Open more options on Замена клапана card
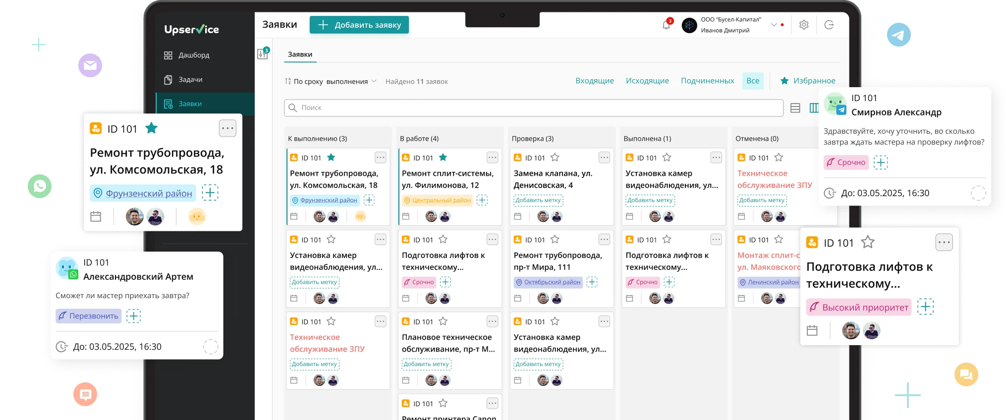Screen dimensions: 1005x420 tap(604, 157)
